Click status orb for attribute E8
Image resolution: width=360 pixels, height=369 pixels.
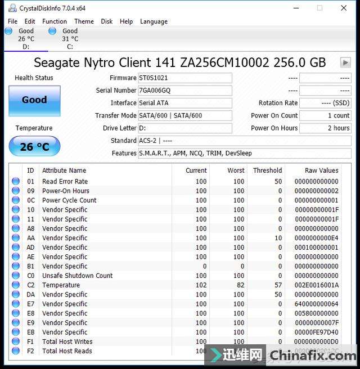click(x=16, y=313)
